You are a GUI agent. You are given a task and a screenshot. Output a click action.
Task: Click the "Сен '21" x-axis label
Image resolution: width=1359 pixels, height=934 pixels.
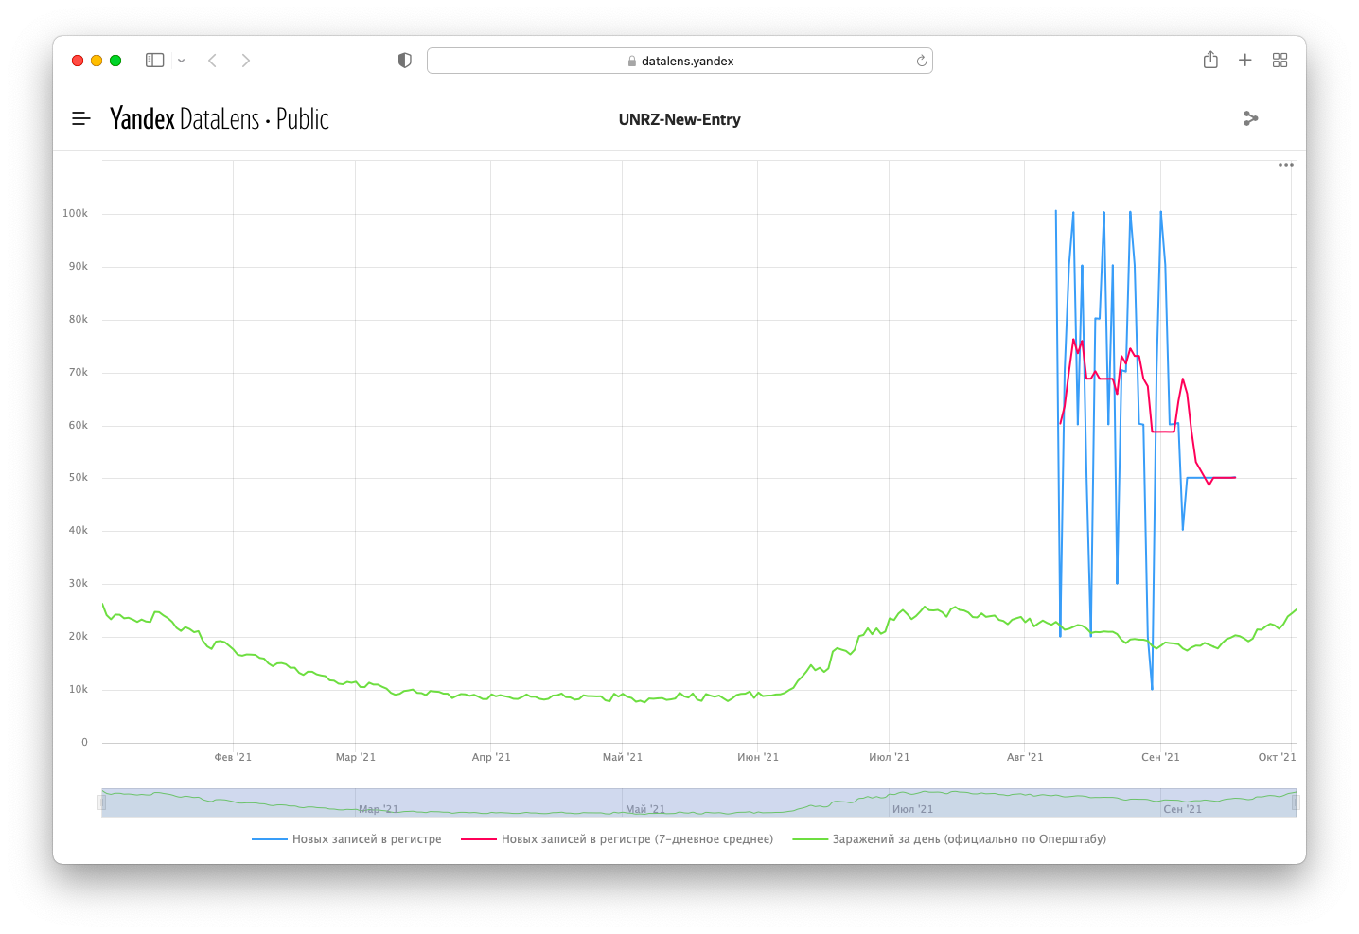pos(1160,757)
